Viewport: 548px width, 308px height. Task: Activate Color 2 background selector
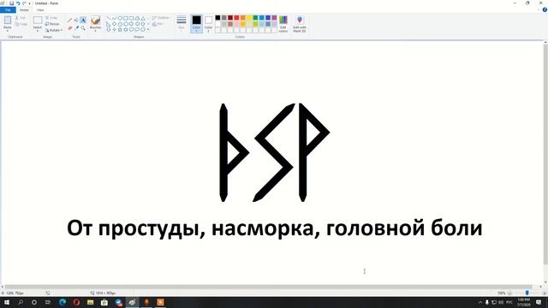(208, 24)
